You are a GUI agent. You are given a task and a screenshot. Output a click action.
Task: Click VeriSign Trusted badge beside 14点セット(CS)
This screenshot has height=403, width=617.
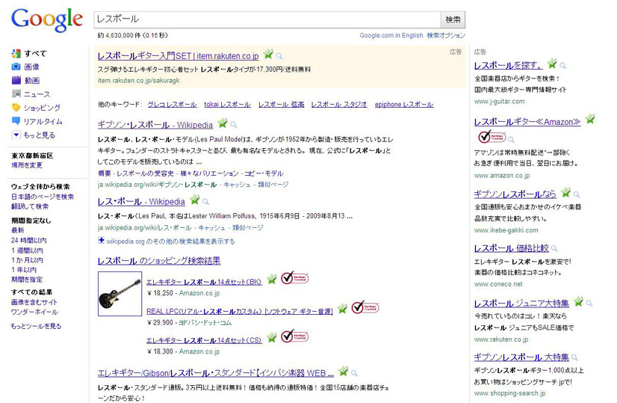point(294,336)
